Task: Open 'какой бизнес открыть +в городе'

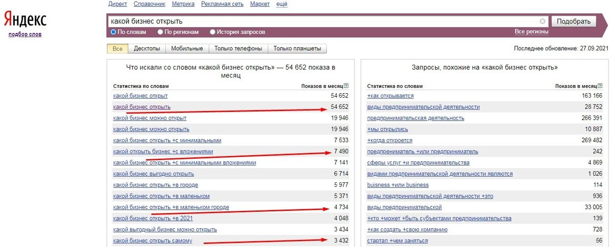Action: (x=155, y=185)
